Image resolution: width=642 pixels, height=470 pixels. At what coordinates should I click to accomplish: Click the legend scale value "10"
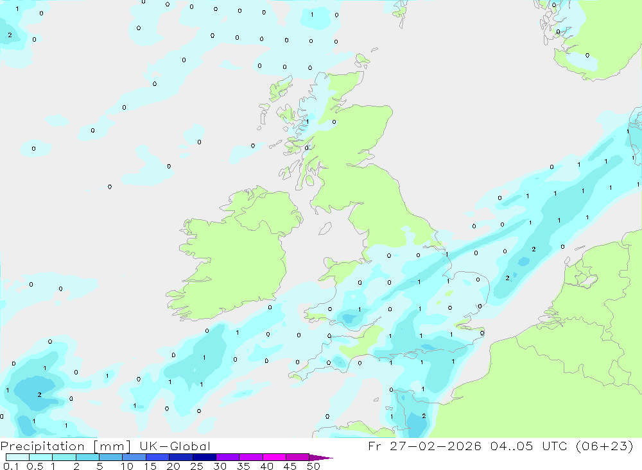click(127, 466)
